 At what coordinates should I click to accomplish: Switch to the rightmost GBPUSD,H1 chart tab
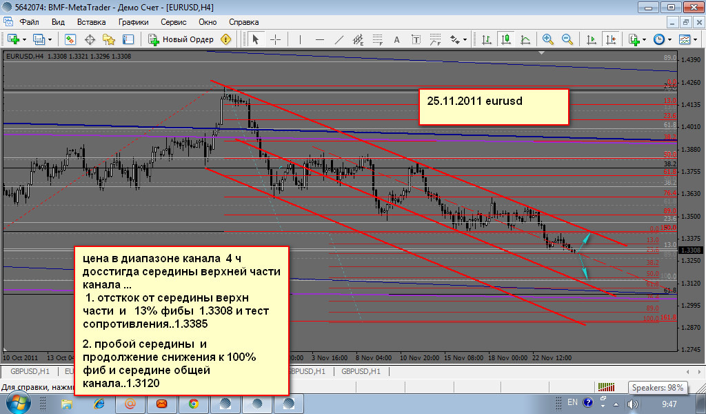tap(361, 371)
